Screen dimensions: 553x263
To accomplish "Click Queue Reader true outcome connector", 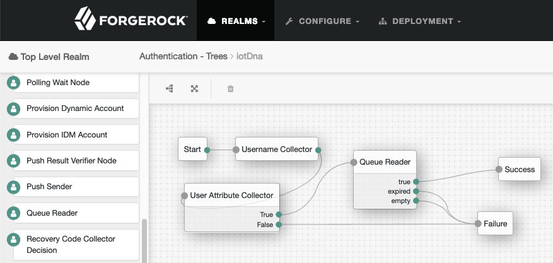I will pyautogui.click(x=416, y=182).
